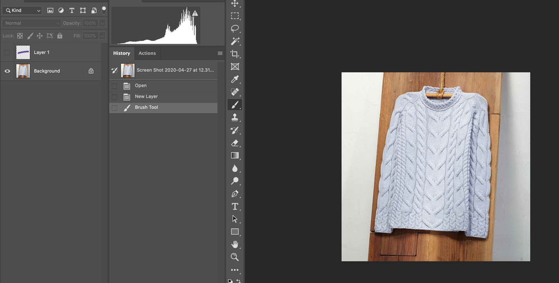Image resolution: width=559 pixels, height=283 pixels.
Task: Select the Gradient tool
Action: click(234, 155)
